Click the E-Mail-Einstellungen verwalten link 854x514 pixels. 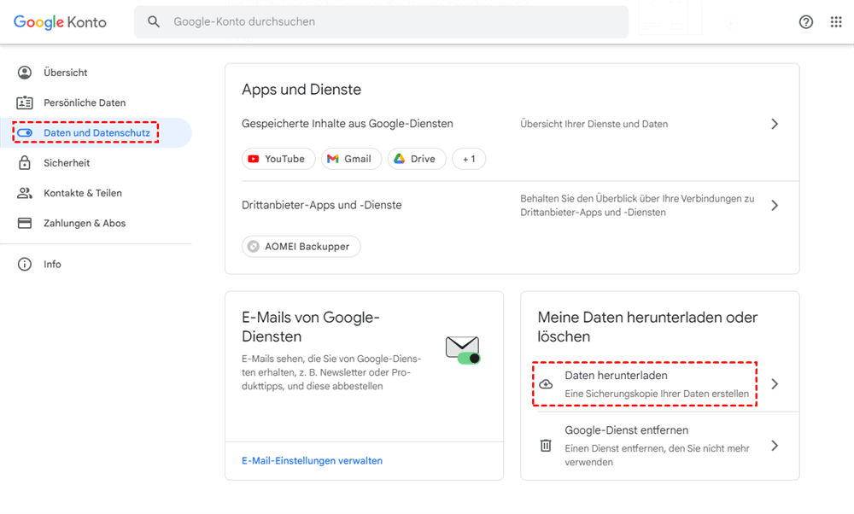312,461
